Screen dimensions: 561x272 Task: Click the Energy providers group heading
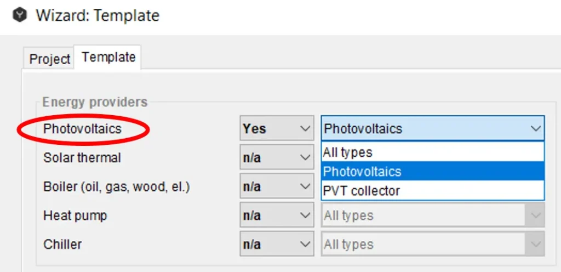click(95, 102)
